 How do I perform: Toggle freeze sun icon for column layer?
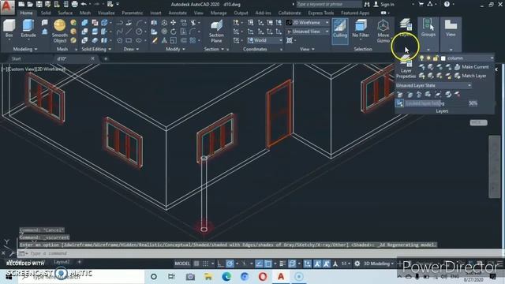pyautogui.click(x=428, y=58)
